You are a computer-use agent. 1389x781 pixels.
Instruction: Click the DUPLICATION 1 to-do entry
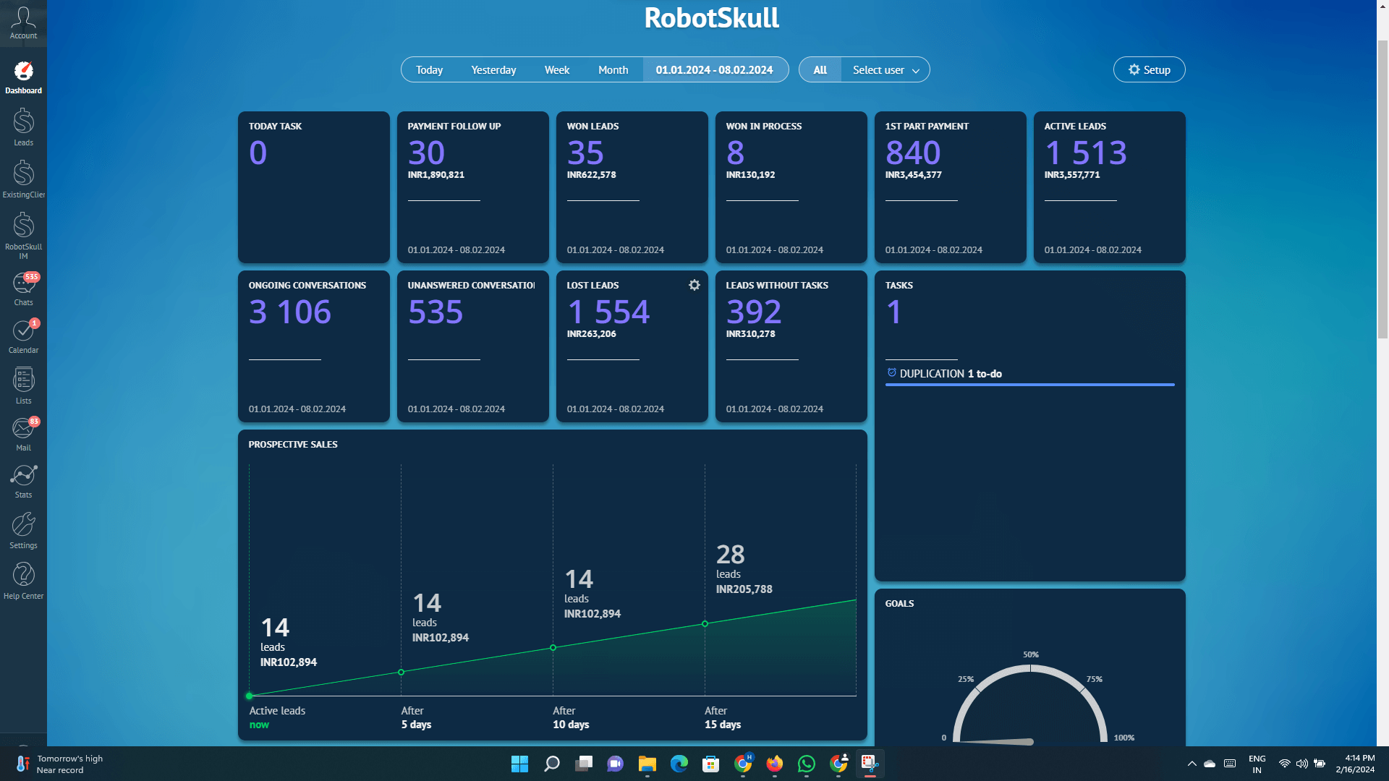click(x=950, y=373)
